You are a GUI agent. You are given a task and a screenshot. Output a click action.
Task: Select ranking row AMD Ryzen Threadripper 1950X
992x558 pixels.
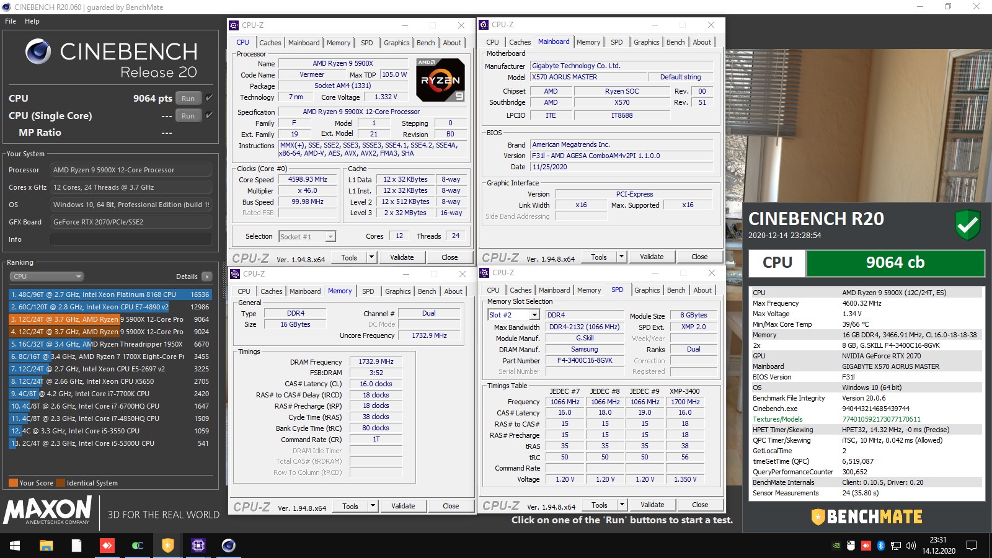pyautogui.click(x=110, y=344)
